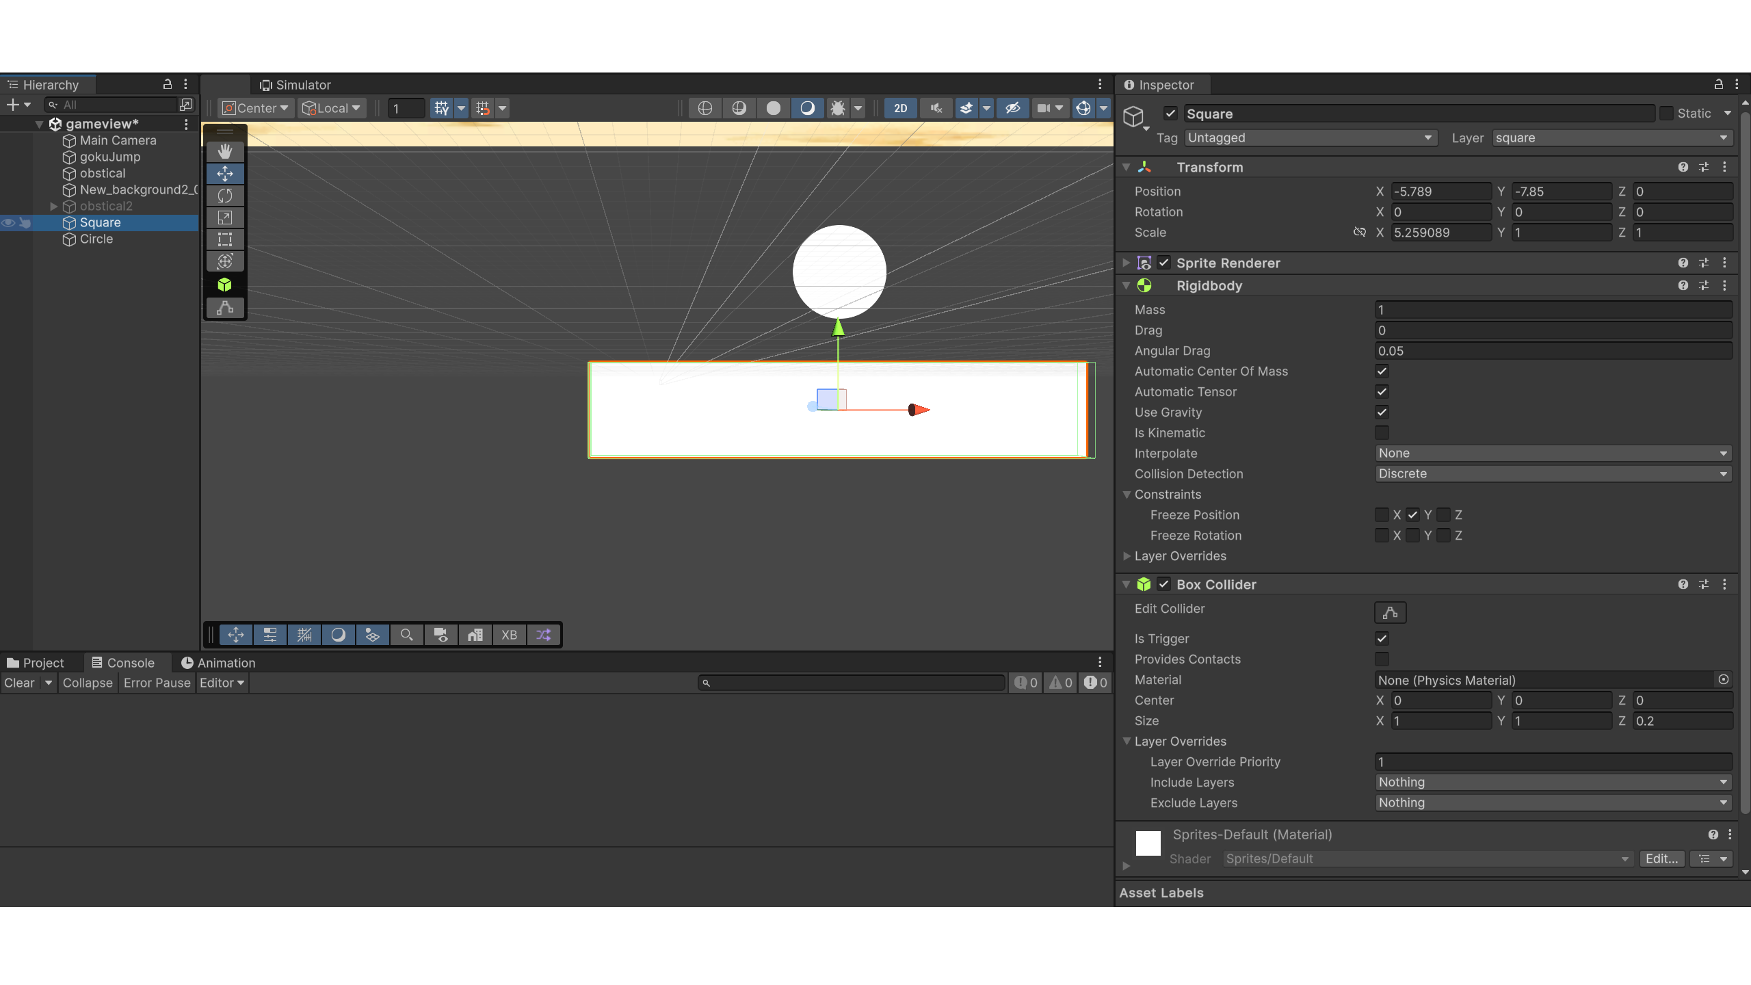Viewport: 1751px width, 985px height.
Task: Click the custom editor tools icon
Action: click(x=225, y=308)
